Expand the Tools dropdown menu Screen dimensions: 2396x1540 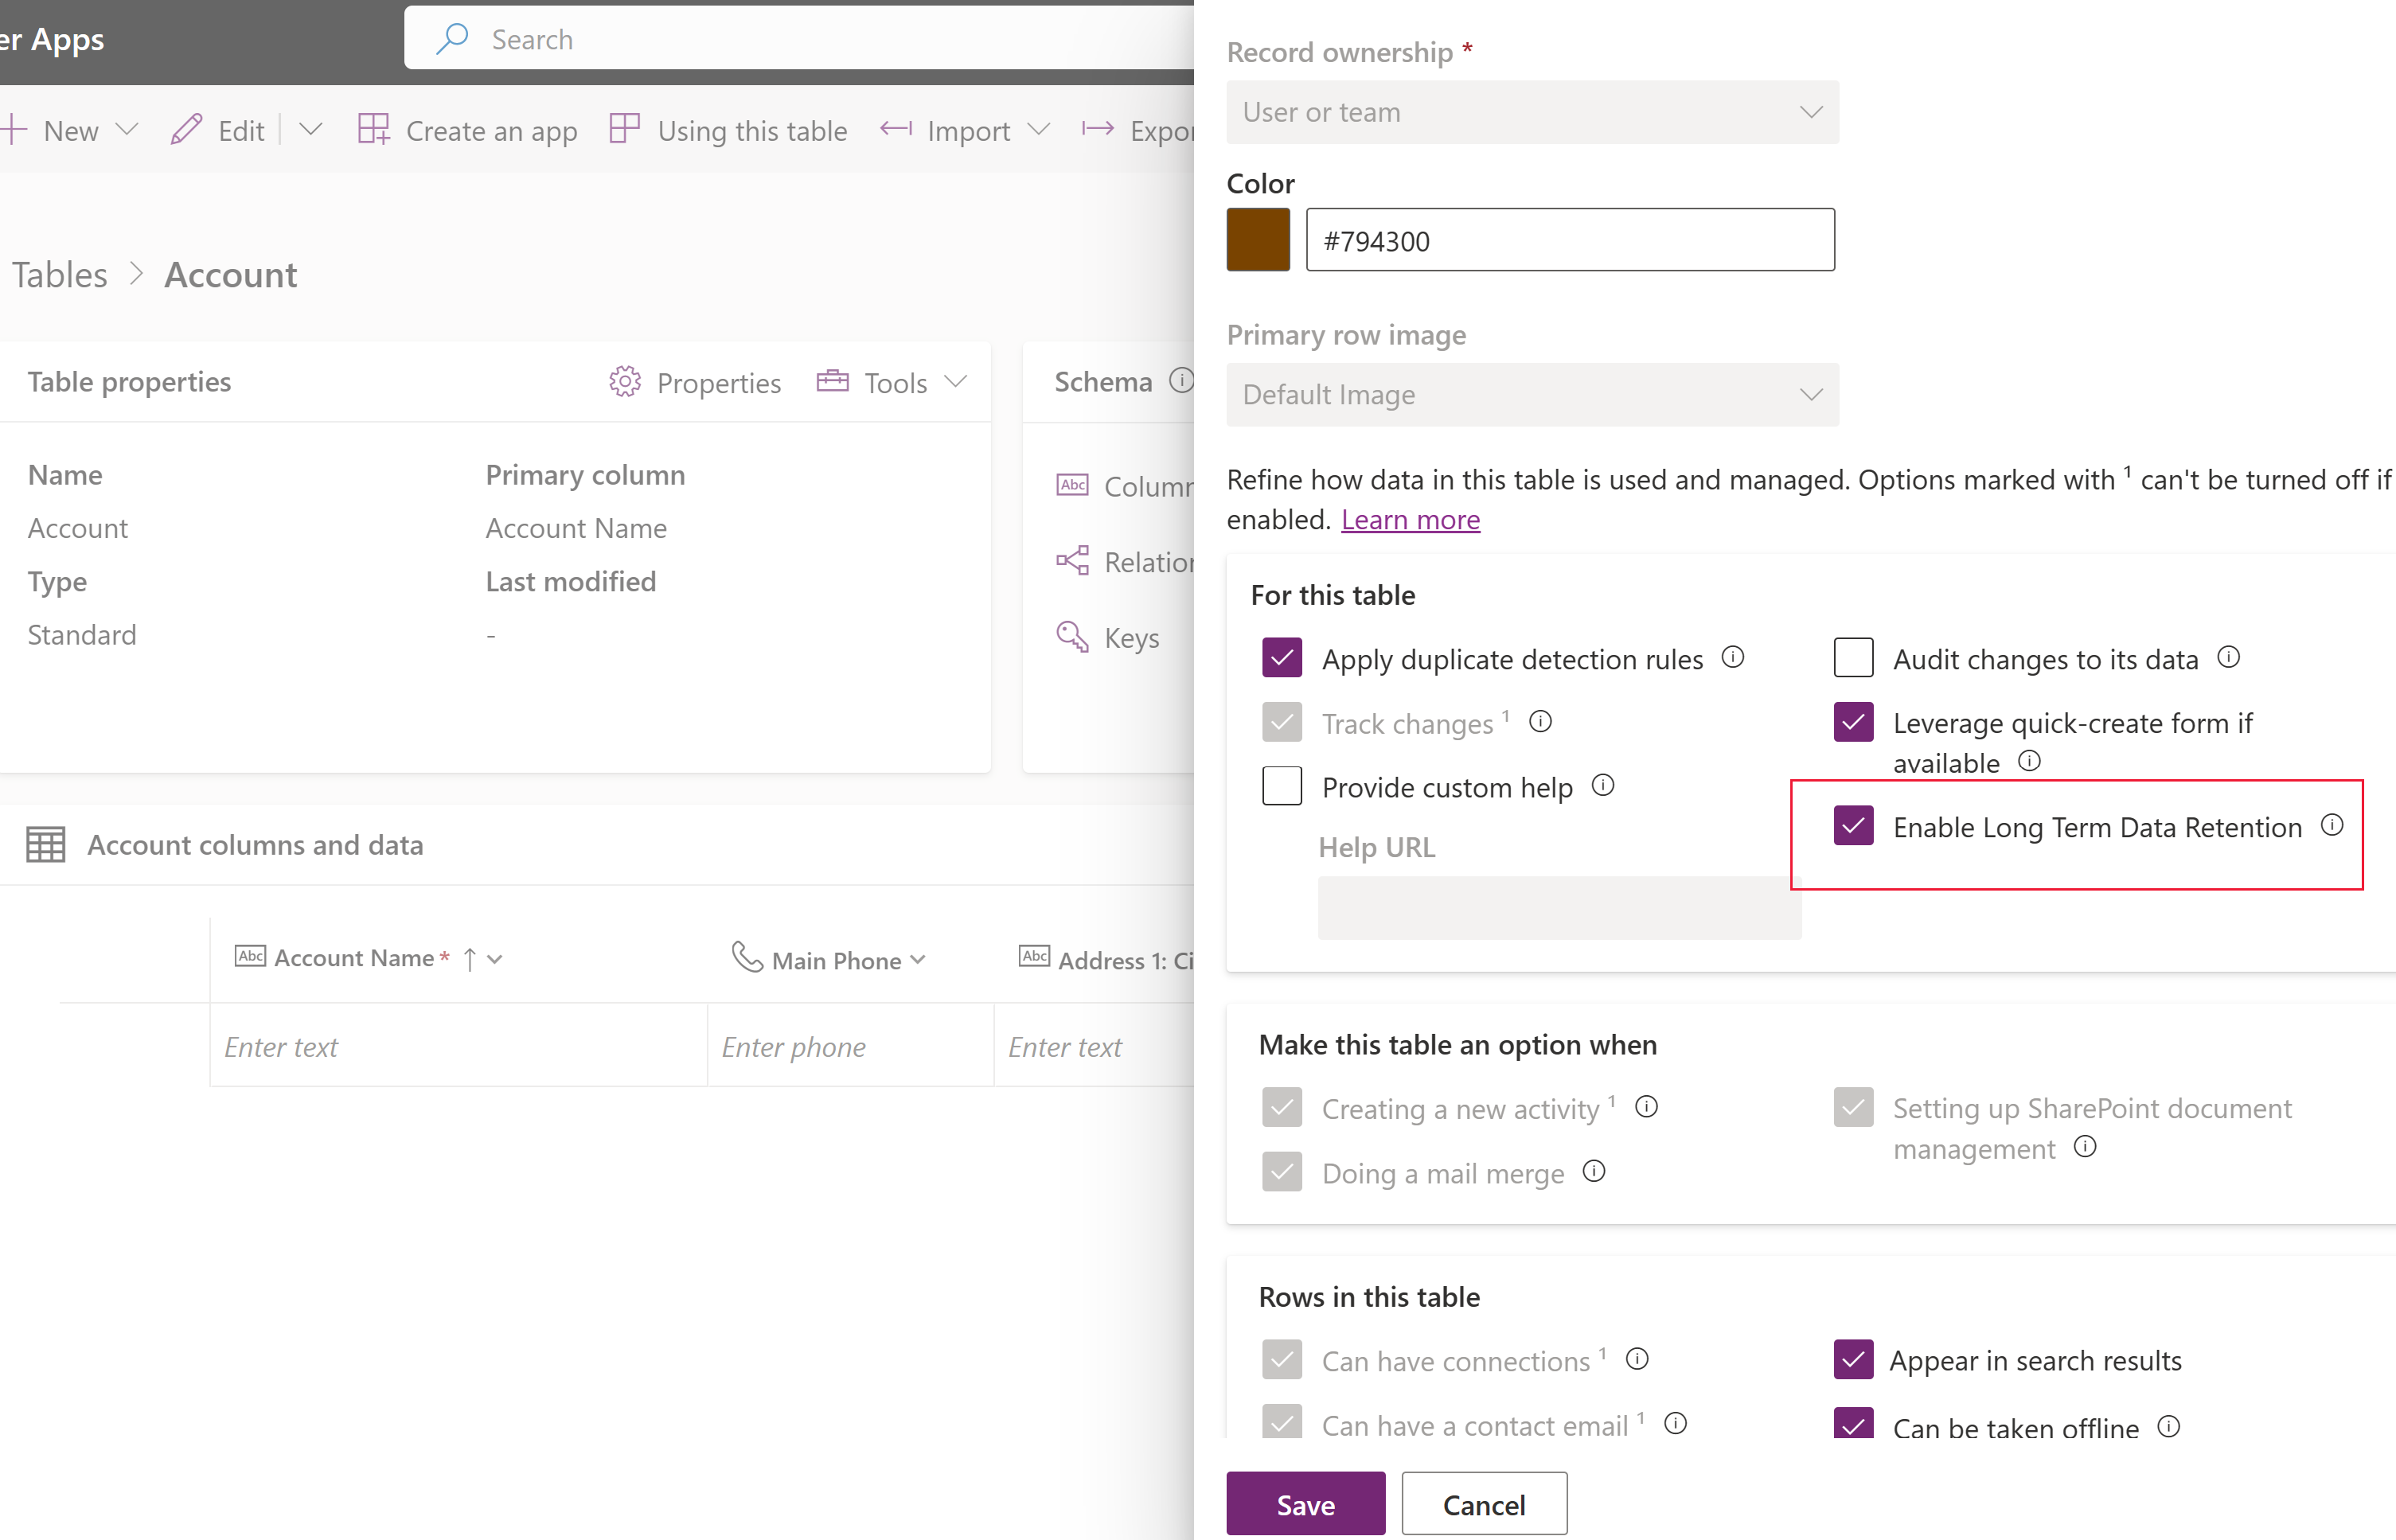[x=892, y=380]
